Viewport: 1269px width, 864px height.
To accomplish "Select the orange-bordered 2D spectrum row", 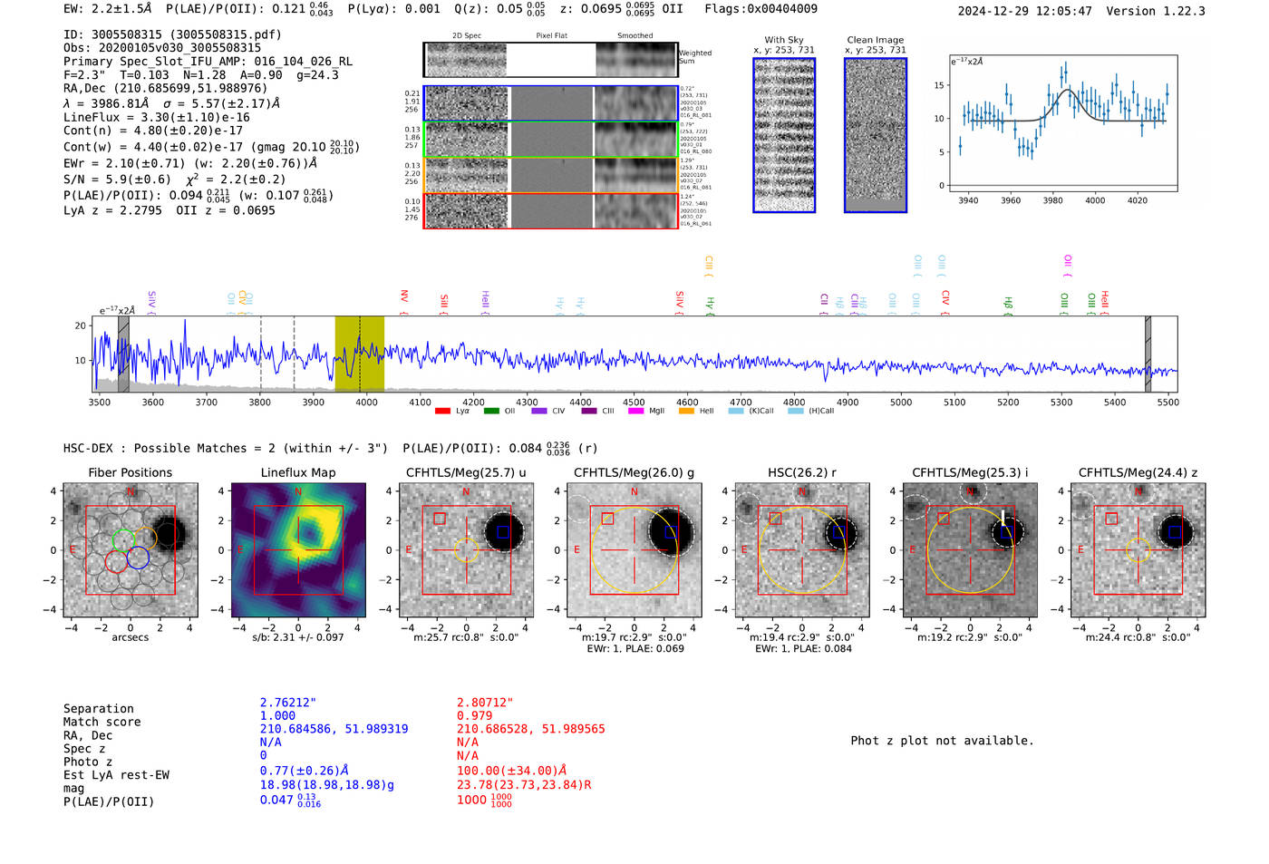I will [550, 175].
